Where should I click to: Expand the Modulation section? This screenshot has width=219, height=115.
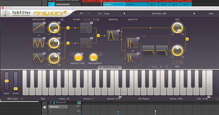[x=109, y=67]
